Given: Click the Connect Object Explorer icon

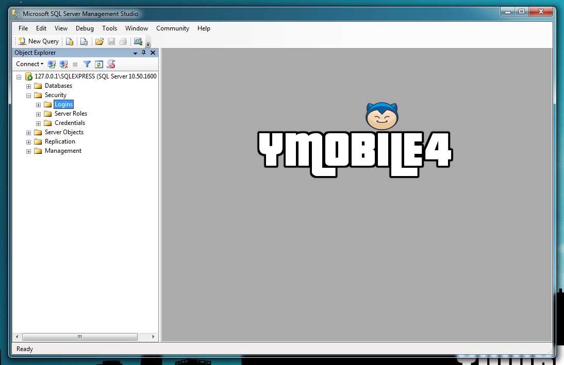Looking at the screenshot, I should (52, 64).
